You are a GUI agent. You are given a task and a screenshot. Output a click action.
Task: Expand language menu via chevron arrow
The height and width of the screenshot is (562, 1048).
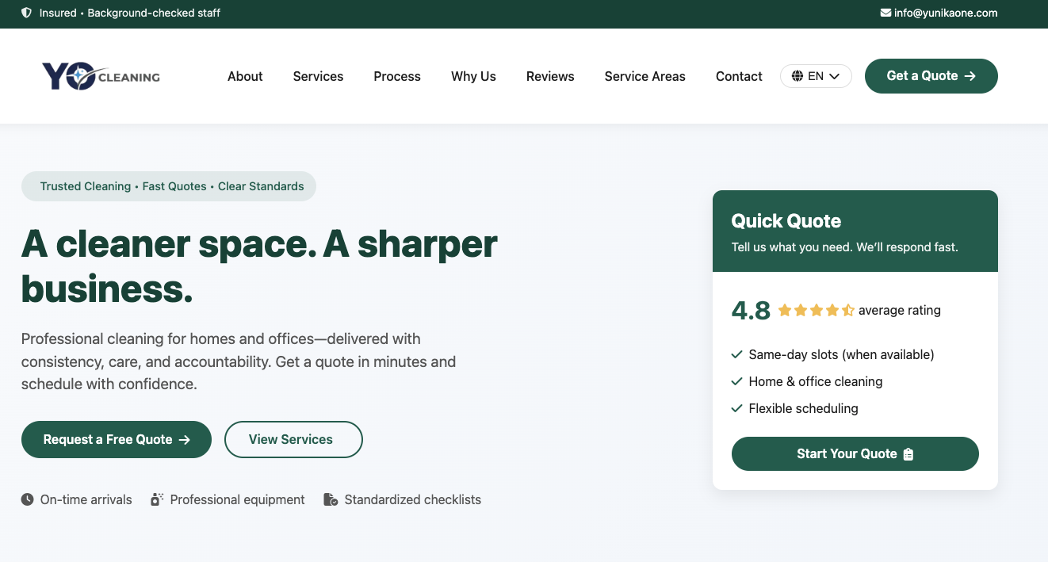click(x=835, y=77)
